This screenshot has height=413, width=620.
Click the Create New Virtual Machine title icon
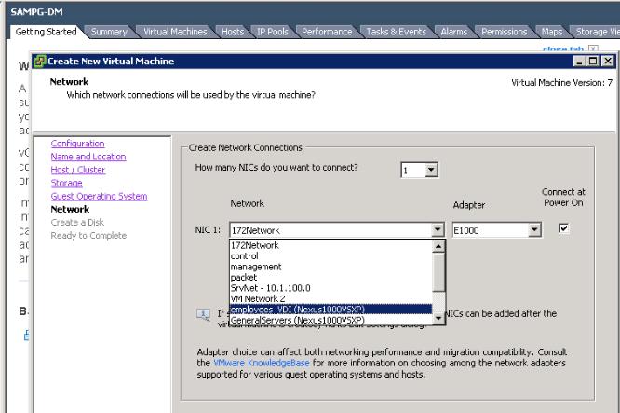click(39, 62)
